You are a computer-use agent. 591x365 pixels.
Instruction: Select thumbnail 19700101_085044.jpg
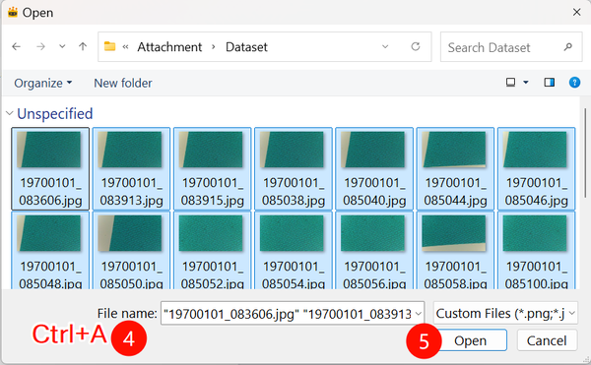pos(455,168)
